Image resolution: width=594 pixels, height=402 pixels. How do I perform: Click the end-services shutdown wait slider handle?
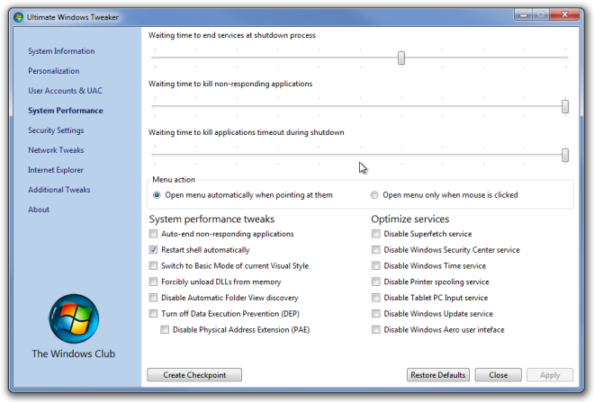401,58
